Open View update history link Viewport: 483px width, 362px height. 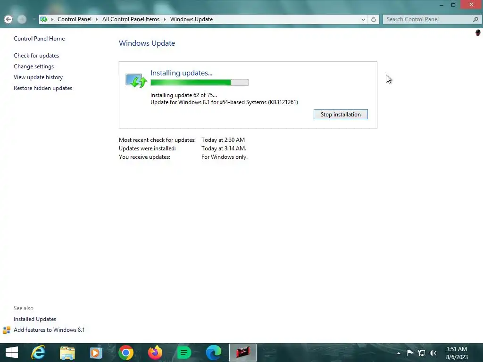pos(38,77)
